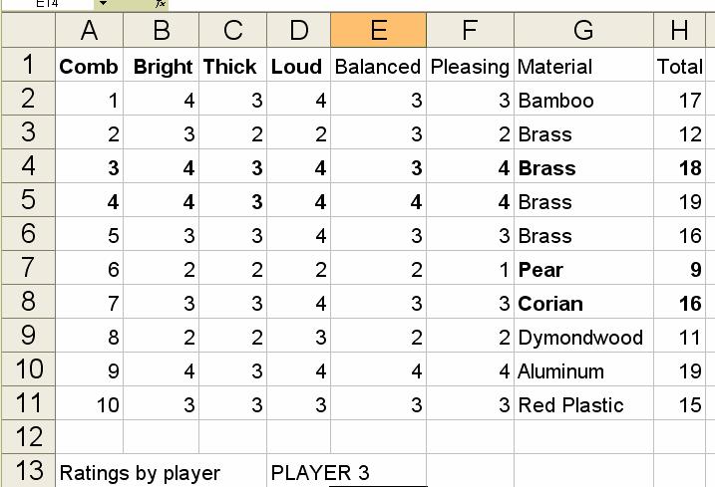Select the Total header cell
Viewport: 715px width, 487px height.
click(679, 67)
